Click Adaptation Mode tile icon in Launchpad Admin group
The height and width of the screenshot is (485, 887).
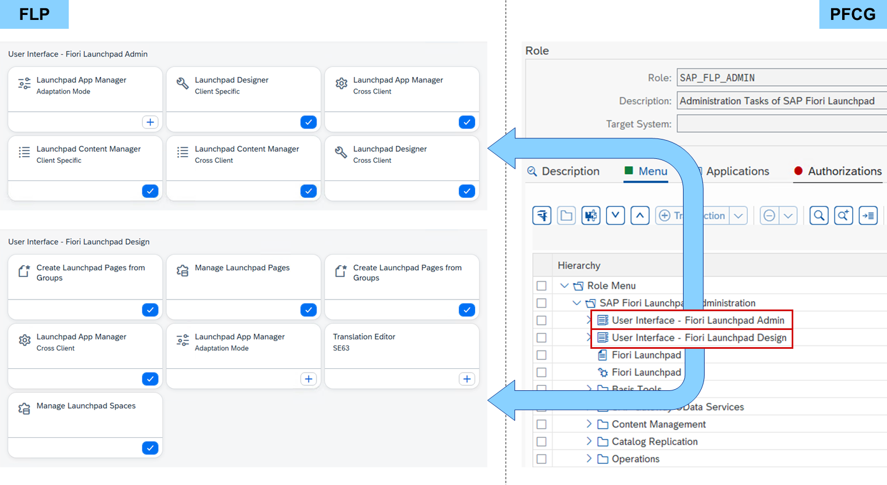(24, 84)
